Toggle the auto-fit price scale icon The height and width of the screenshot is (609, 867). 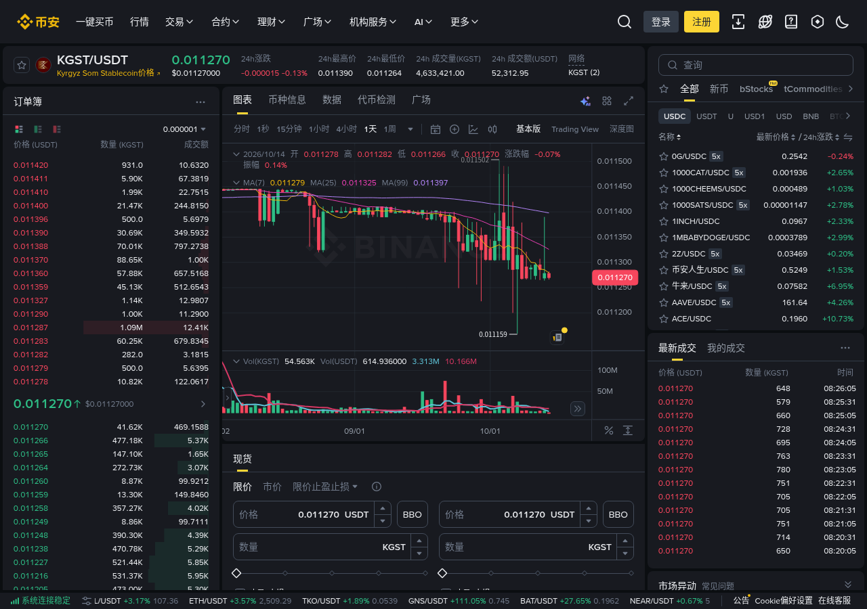628,430
